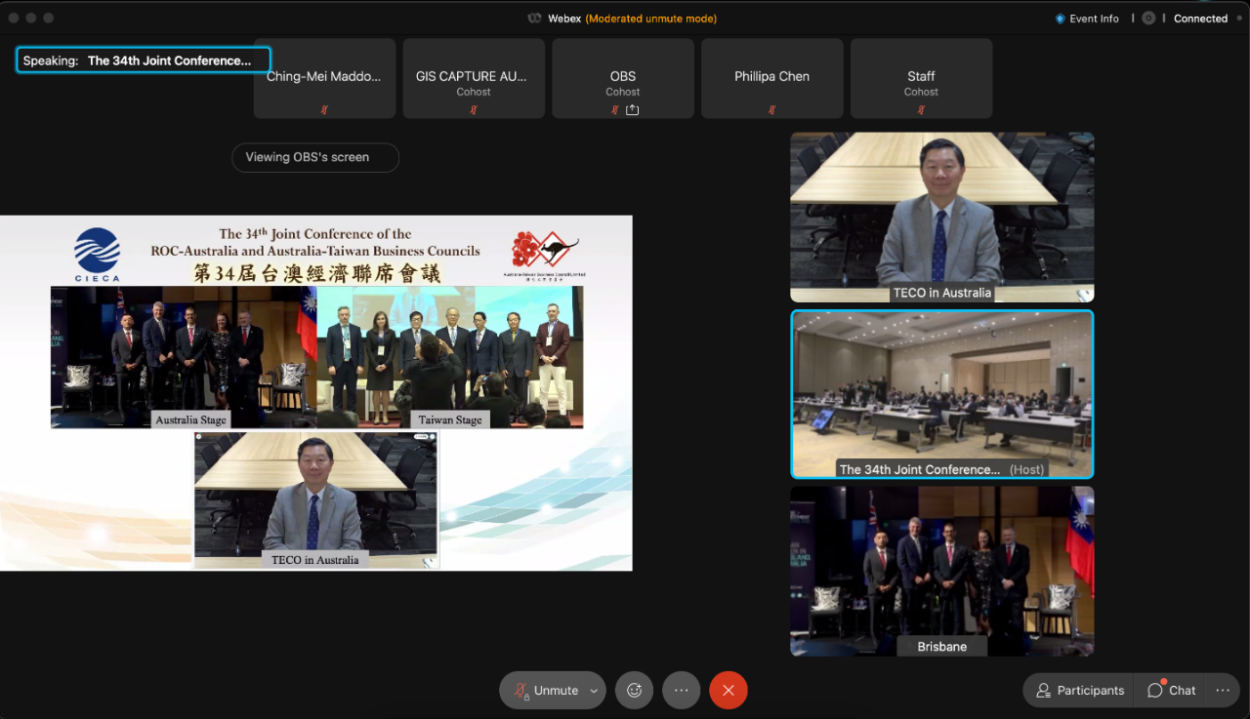Click the Connected status label
1250x719 pixels.
(1200, 19)
